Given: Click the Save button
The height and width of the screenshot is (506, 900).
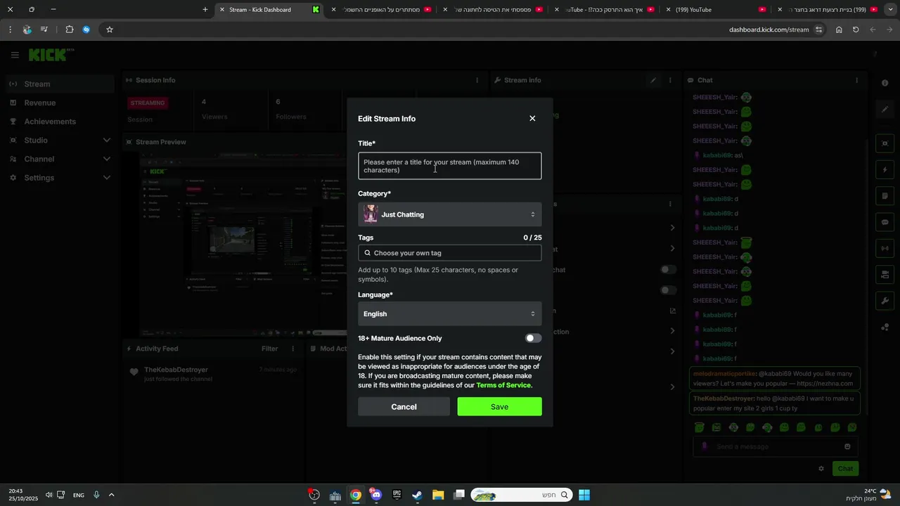Looking at the screenshot, I should tap(500, 407).
